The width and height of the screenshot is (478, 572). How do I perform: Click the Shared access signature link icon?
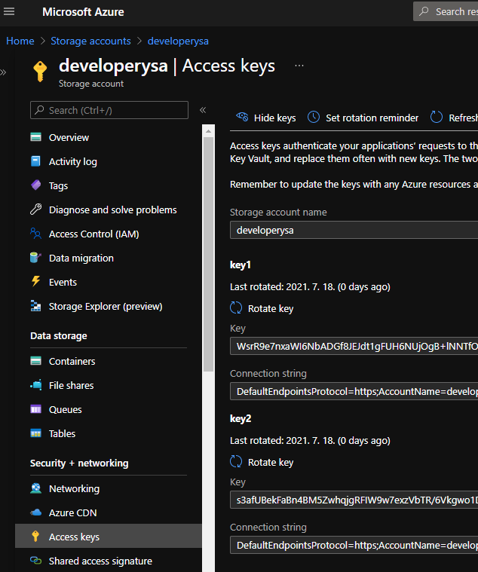35,561
